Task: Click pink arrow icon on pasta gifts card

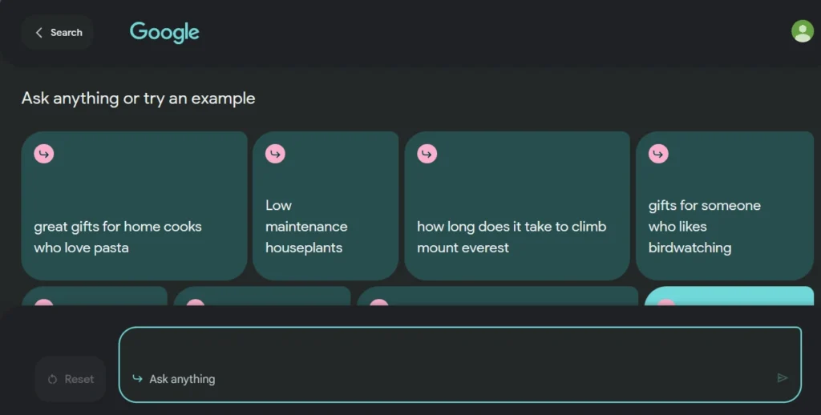Action: 44,153
